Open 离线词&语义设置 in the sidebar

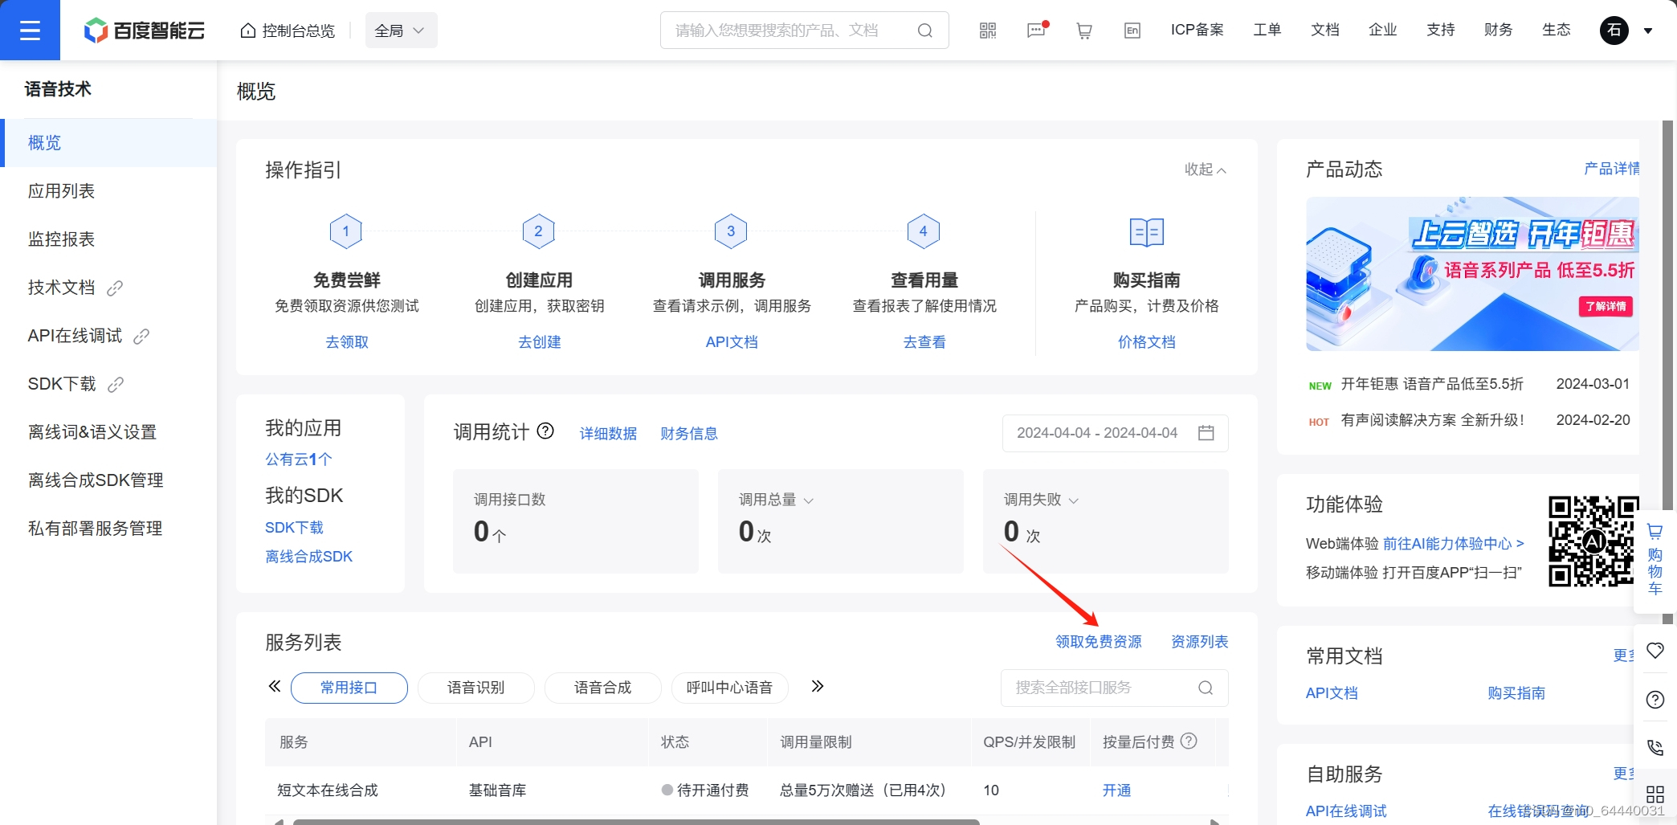click(x=108, y=432)
